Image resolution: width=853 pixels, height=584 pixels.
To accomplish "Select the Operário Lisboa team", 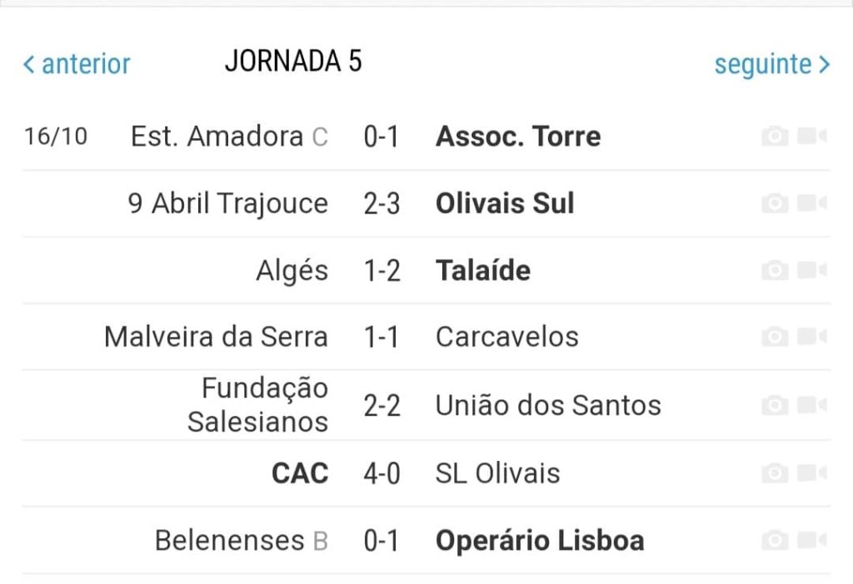I will 540,541.
